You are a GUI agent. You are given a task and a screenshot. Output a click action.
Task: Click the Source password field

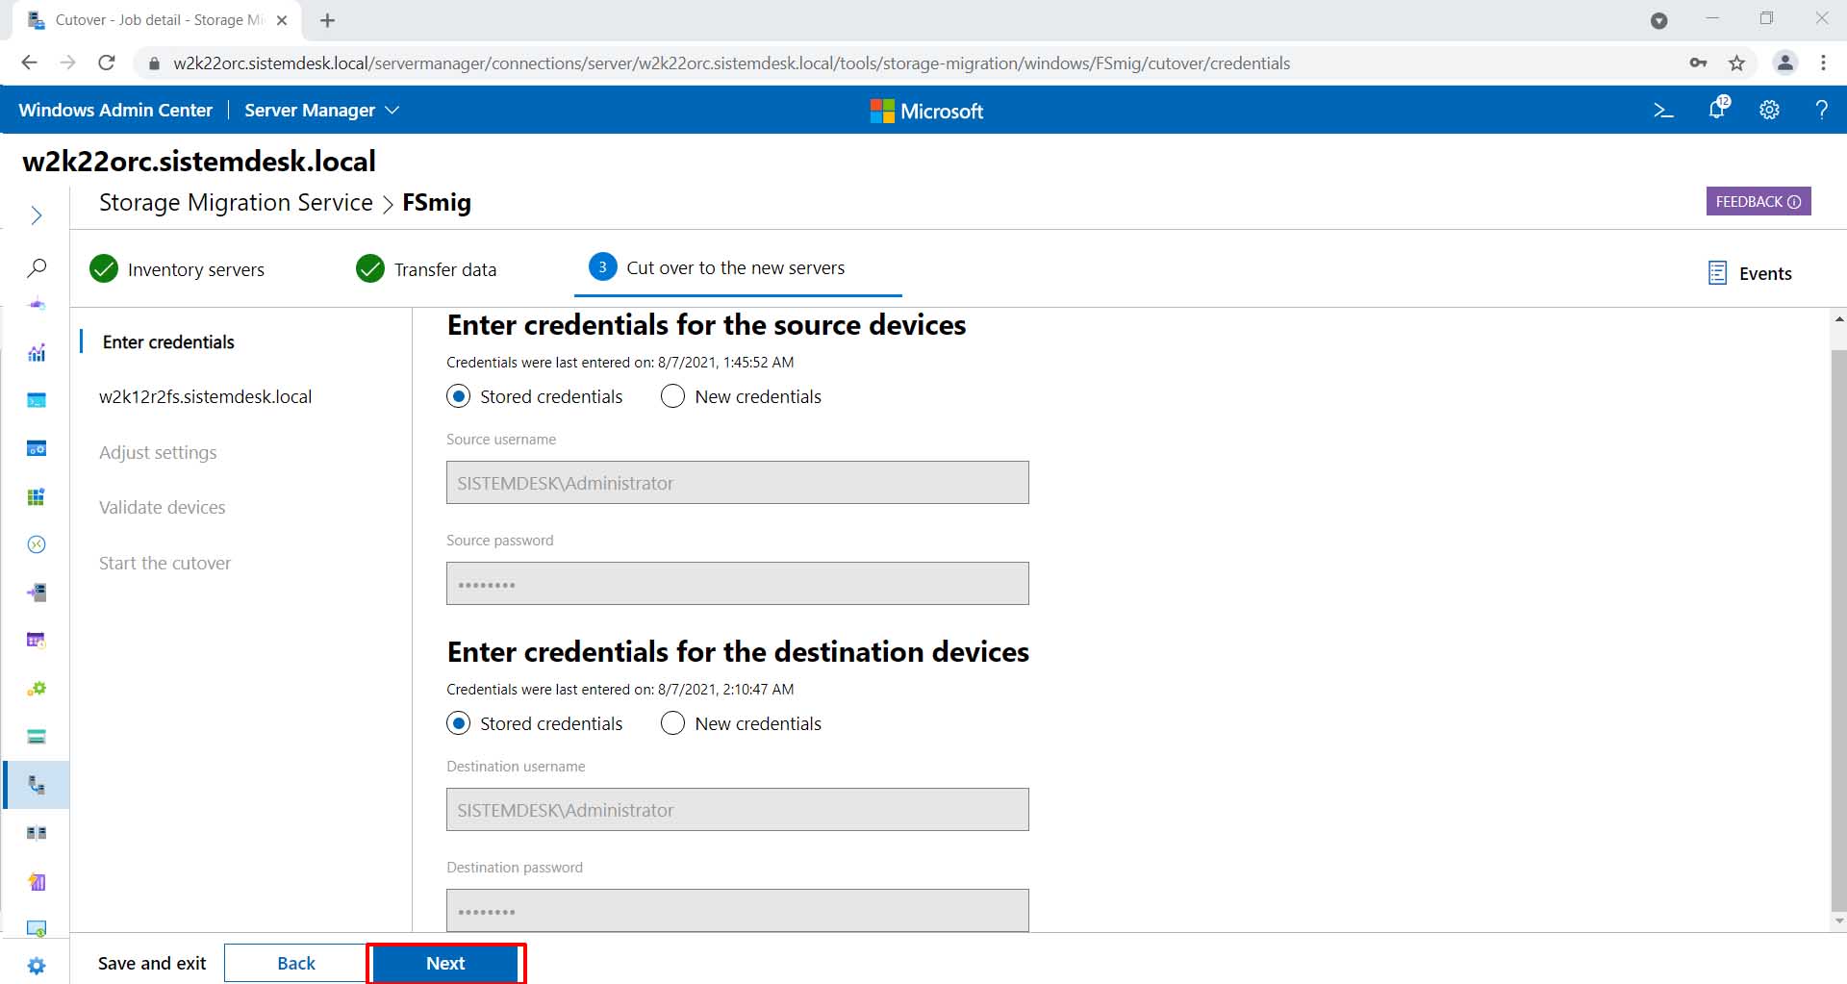click(x=738, y=584)
